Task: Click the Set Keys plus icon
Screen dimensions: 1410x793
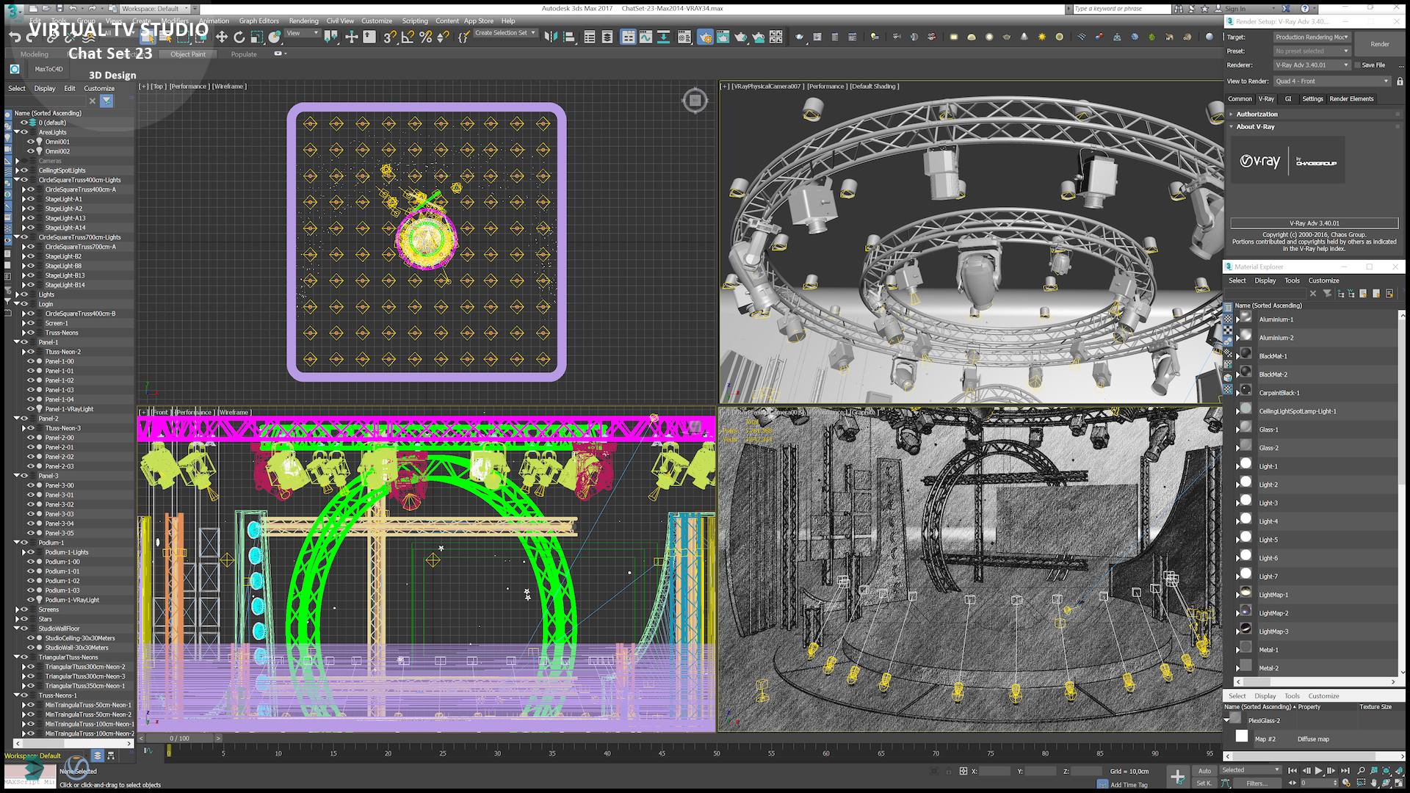Action: click(x=1177, y=777)
